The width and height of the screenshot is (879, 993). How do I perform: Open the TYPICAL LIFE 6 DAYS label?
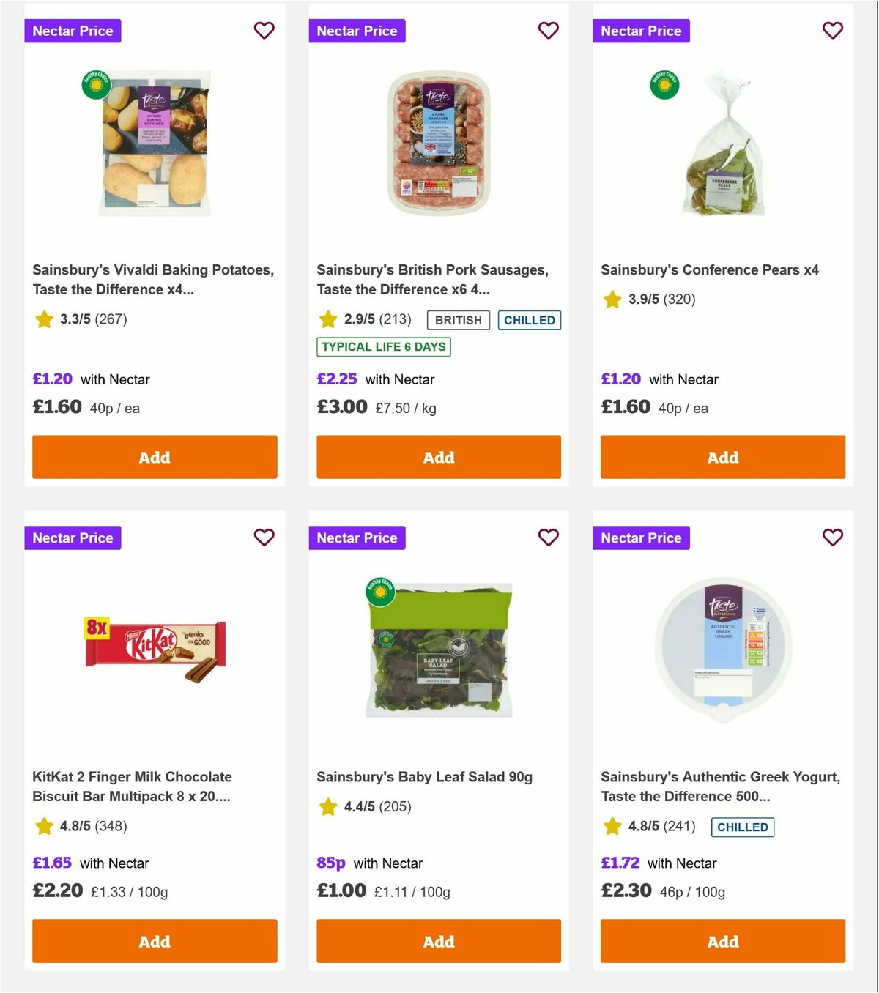[383, 347]
